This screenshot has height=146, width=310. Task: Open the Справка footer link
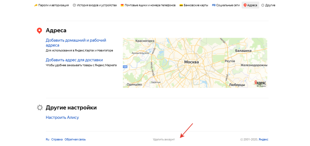click(x=57, y=140)
